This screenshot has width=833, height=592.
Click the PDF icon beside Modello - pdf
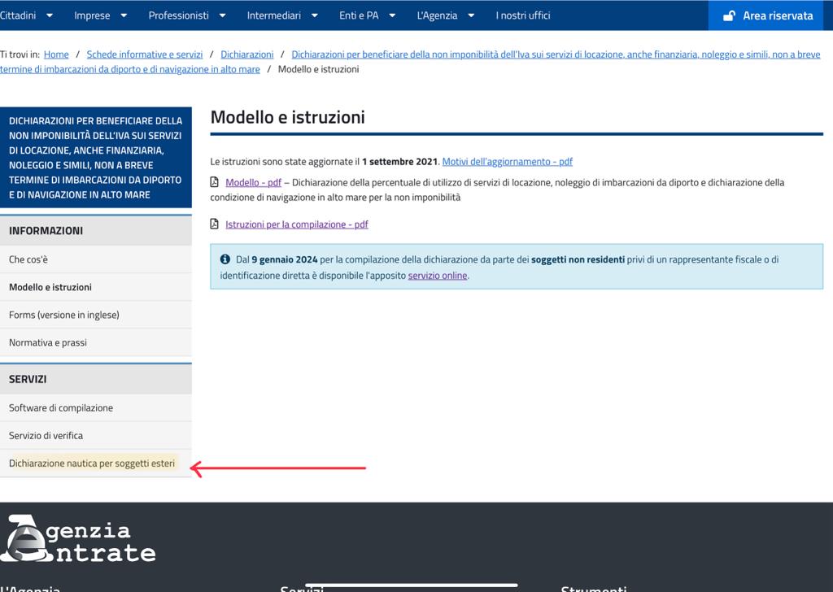[x=215, y=182]
